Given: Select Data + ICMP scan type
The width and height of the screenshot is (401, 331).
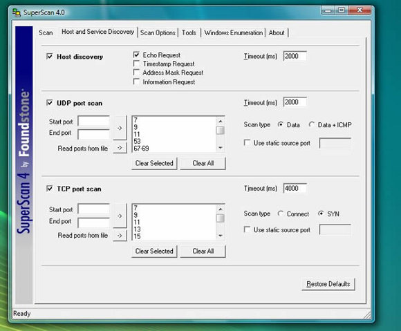Looking at the screenshot, I should point(311,124).
